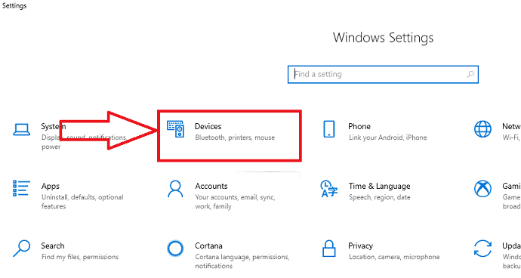Image resolution: width=521 pixels, height=278 pixels.
Task: Open the Privacy padlock icon
Action: point(329,249)
